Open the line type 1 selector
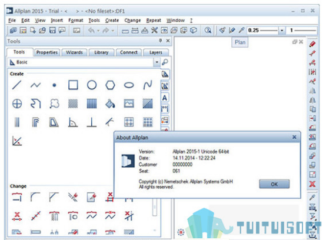The image size is (326, 240). (302, 31)
